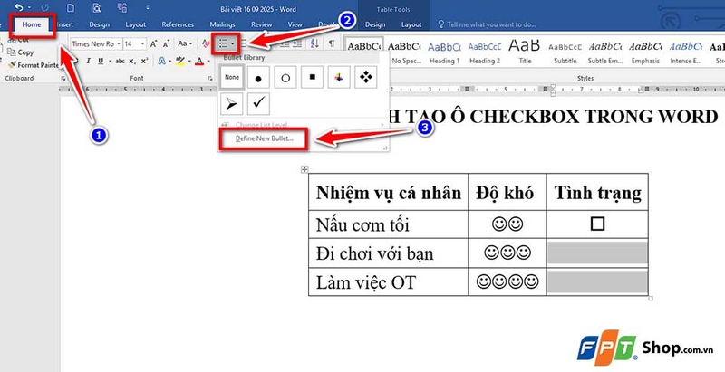Click the Tell me what you want field
The height and width of the screenshot is (372, 725).
click(487, 24)
